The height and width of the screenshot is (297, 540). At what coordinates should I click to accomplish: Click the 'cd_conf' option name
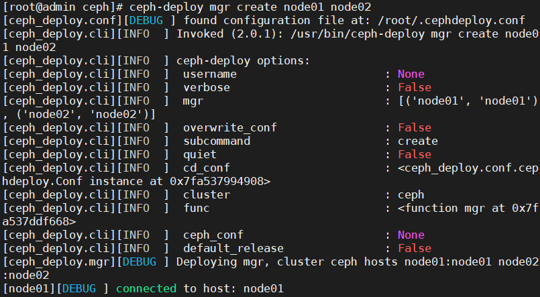pyautogui.click(x=207, y=168)
